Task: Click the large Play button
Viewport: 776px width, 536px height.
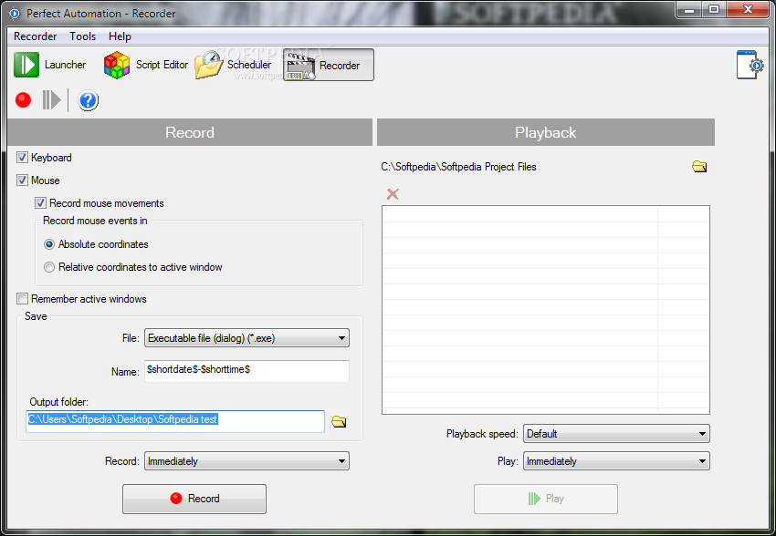Action: [x=546, y=499]
